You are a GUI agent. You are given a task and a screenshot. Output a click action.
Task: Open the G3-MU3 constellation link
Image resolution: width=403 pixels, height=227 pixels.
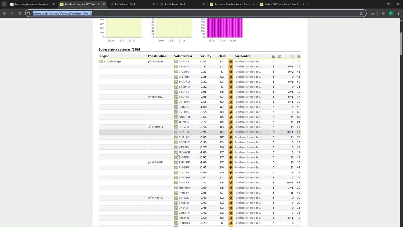(158, 162)
